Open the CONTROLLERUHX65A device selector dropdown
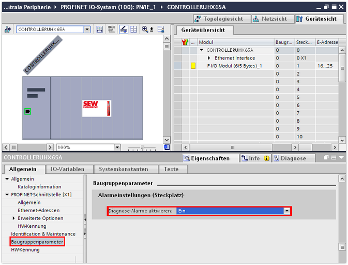Screen dimensions: 348x265 87,30
